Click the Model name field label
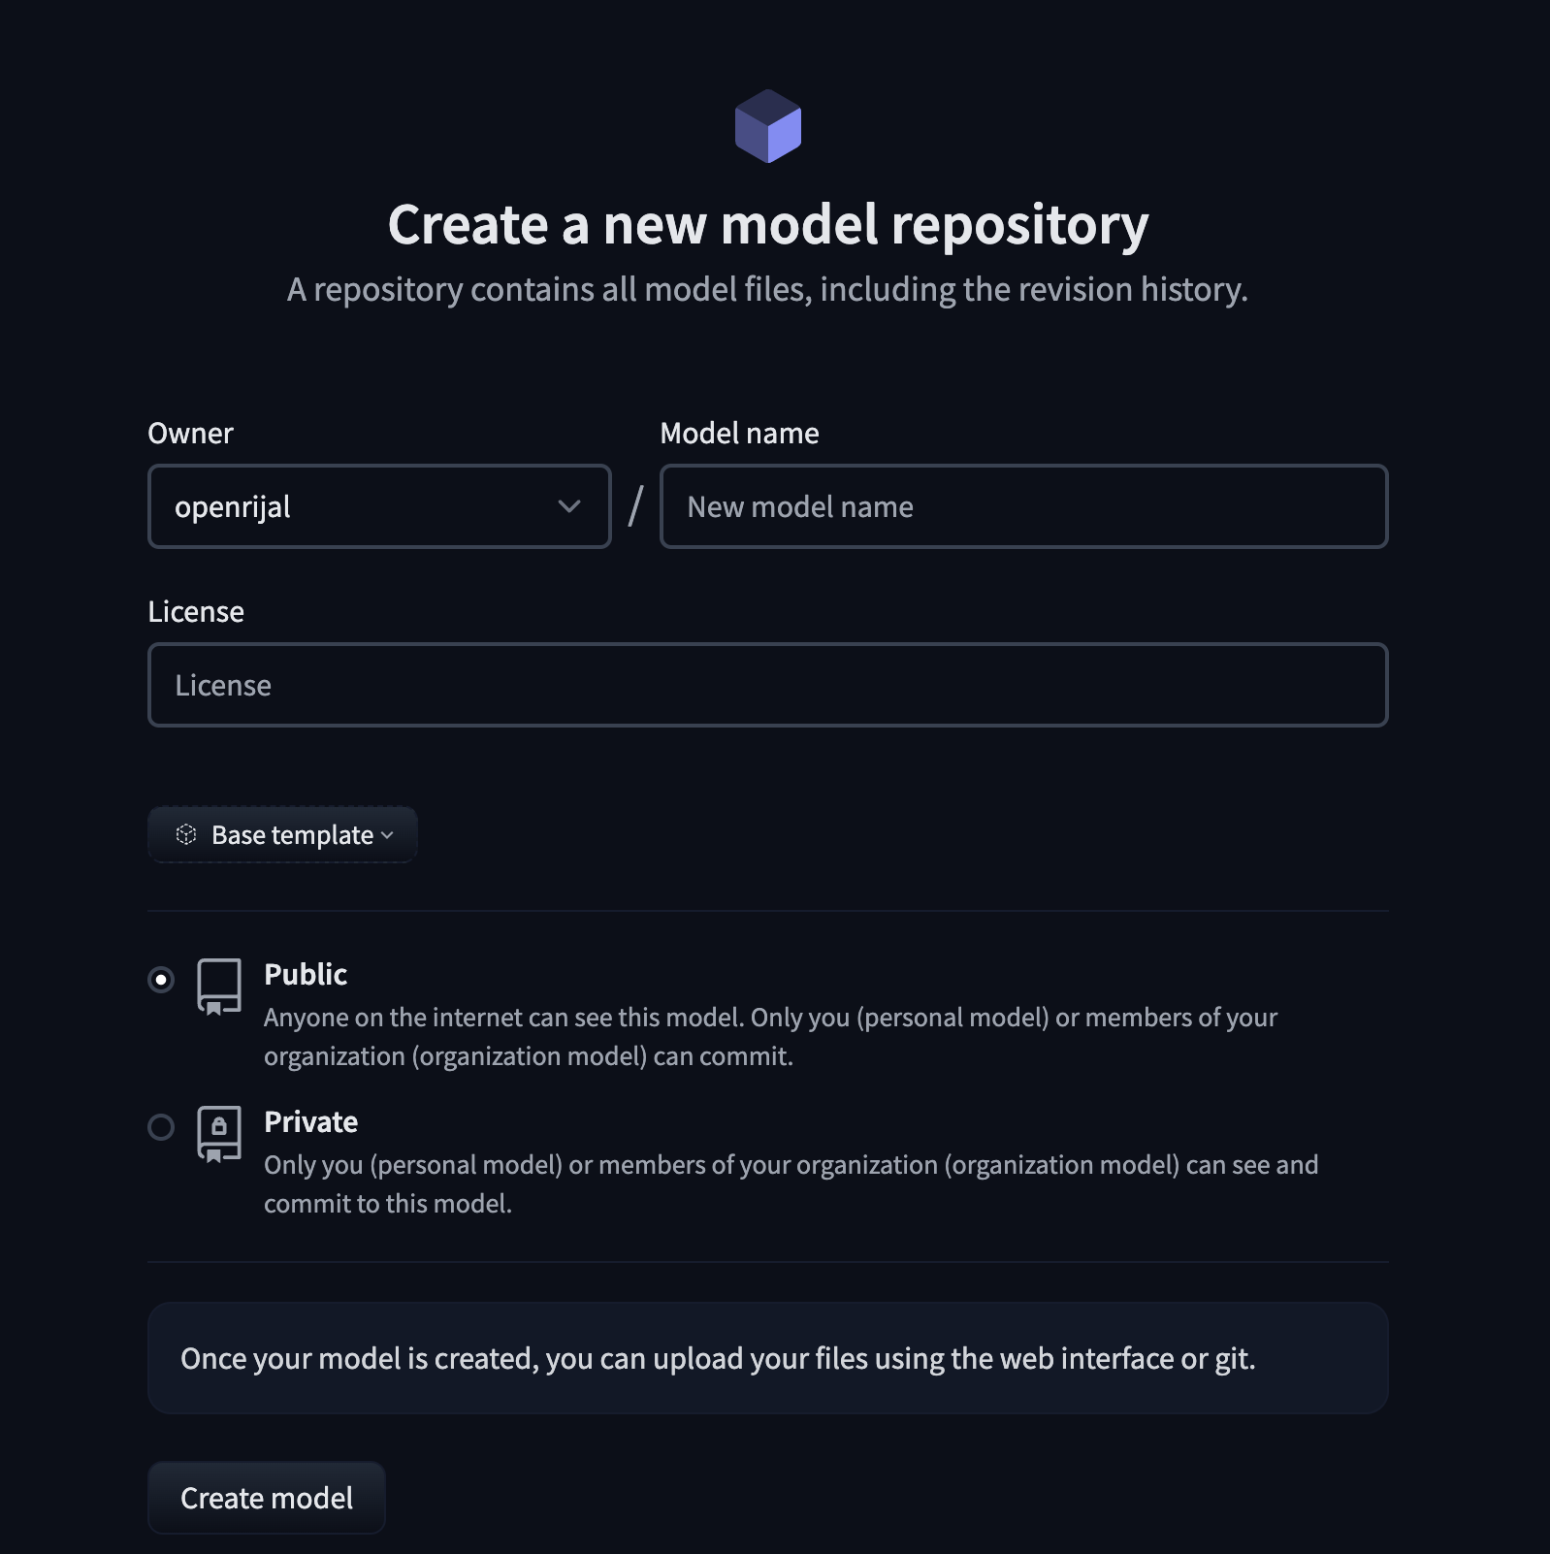 pos(740,433)
